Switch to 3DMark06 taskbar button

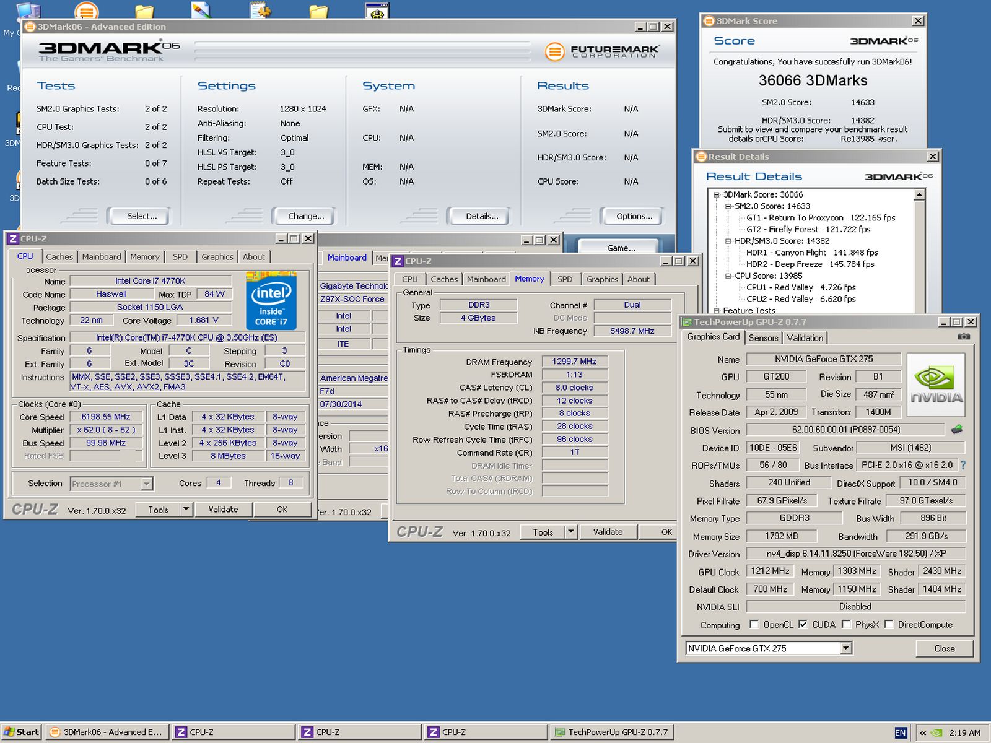[x=107, y=732]
